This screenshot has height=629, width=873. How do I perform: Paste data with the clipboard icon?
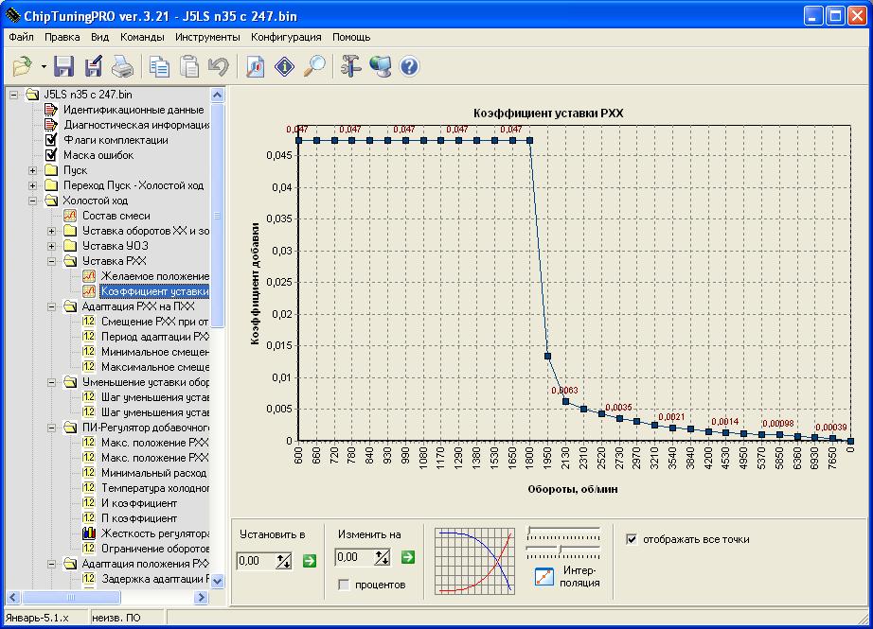(189, 66)
